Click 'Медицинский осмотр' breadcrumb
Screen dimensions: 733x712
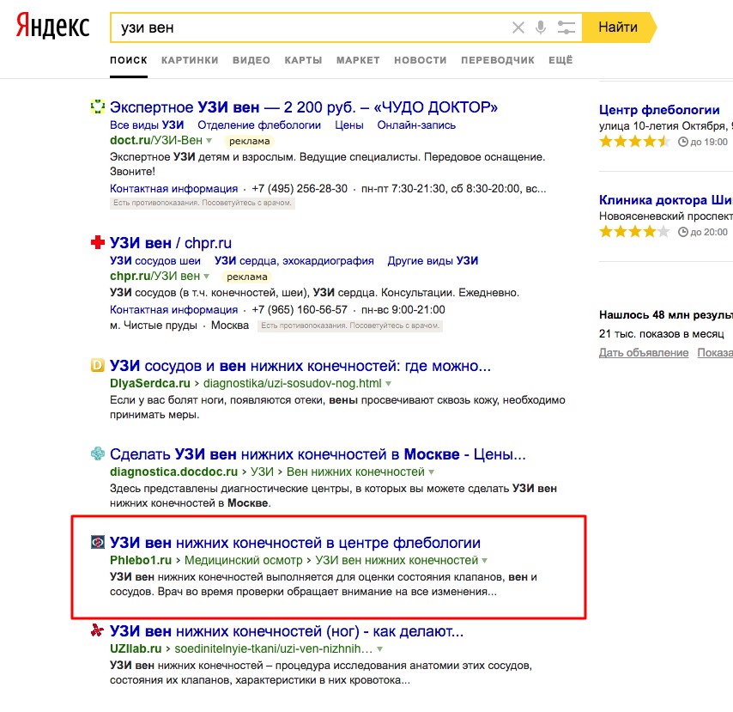click(x=244, y=560)
